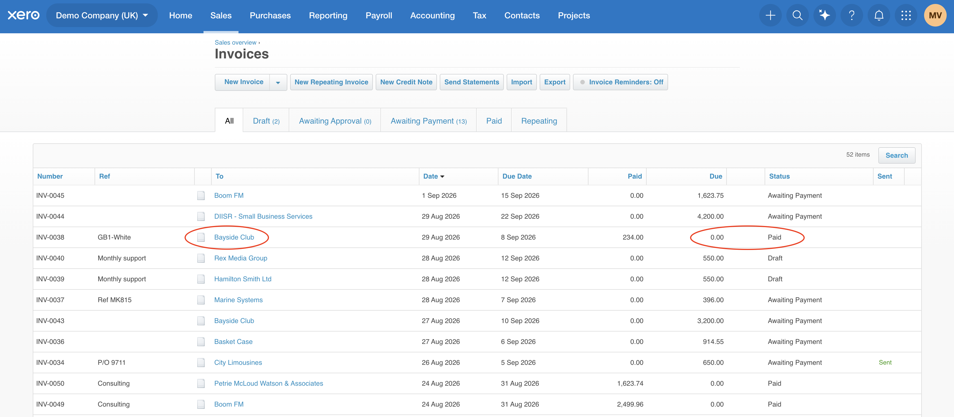This screenshot has height=417, width=954.
Task: Click the Search button above the table
Action: (896, 155)
